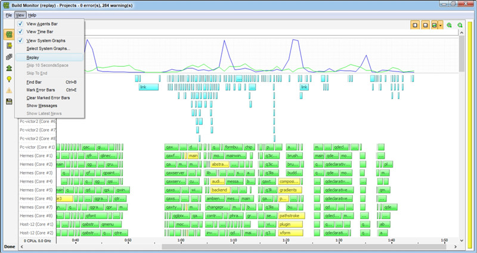Screen dimensions: 477x253
Task: Click the yellow pathstroke task bar
Action: tap(291, 215)
